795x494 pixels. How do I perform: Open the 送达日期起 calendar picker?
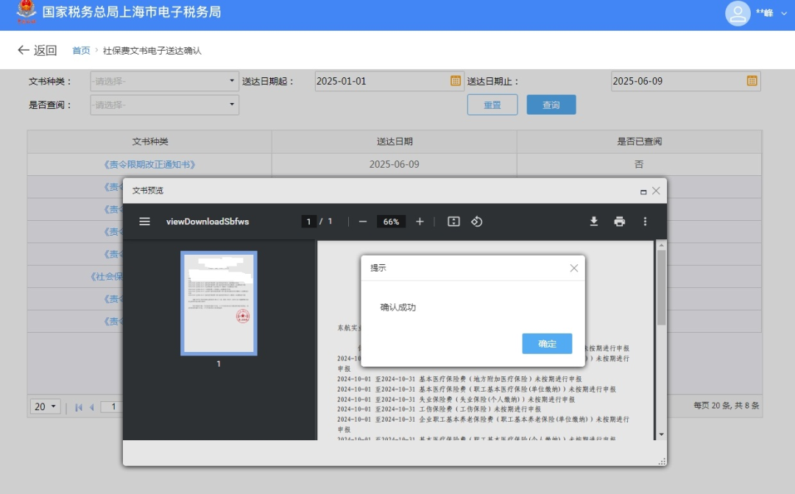coord(456,81)
